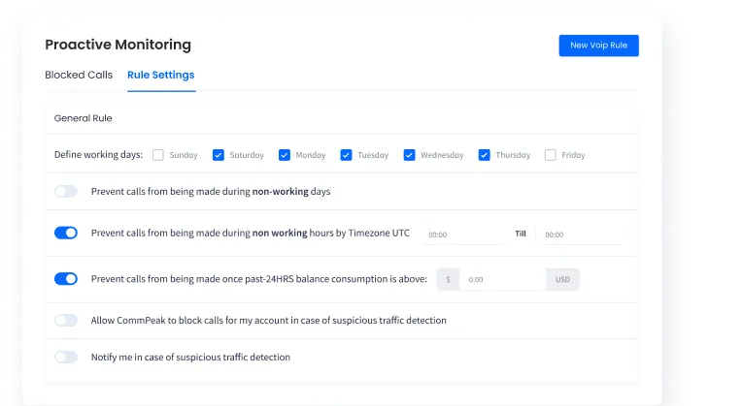This screenshot has width=742, height=406.
Task: Uncheck the Tuesday working day checkbox
Action: 346,155
